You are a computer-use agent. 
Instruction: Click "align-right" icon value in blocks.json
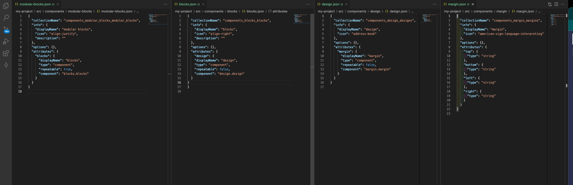221,34
